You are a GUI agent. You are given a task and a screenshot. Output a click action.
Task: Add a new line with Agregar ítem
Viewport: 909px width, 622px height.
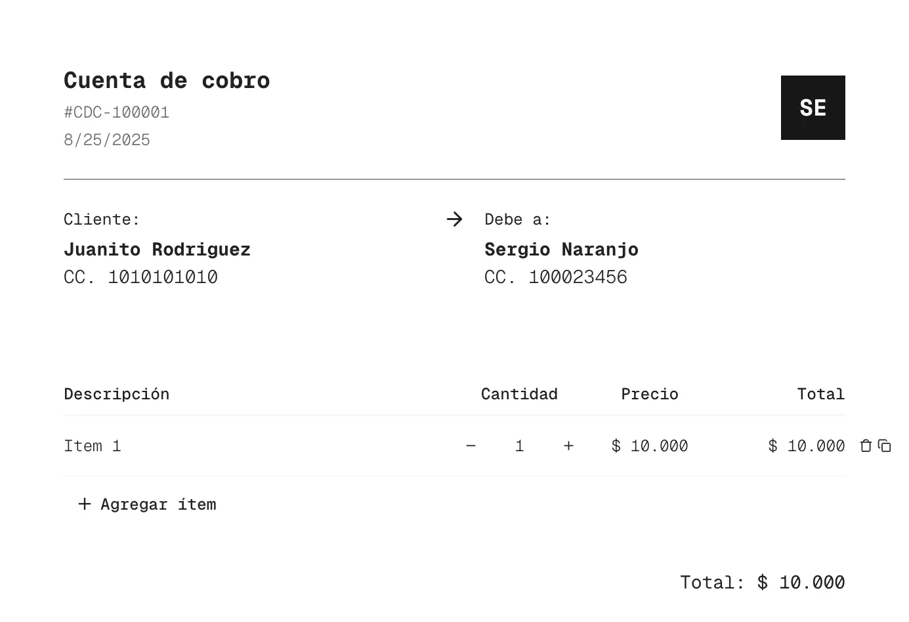[x=148, y=504]
